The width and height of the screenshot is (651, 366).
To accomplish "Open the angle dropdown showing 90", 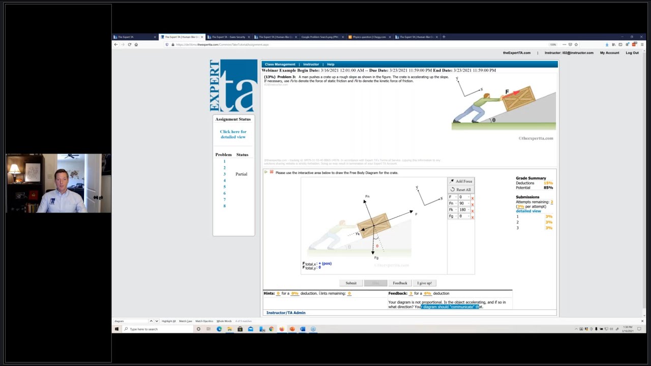I will tap(464, 203).
